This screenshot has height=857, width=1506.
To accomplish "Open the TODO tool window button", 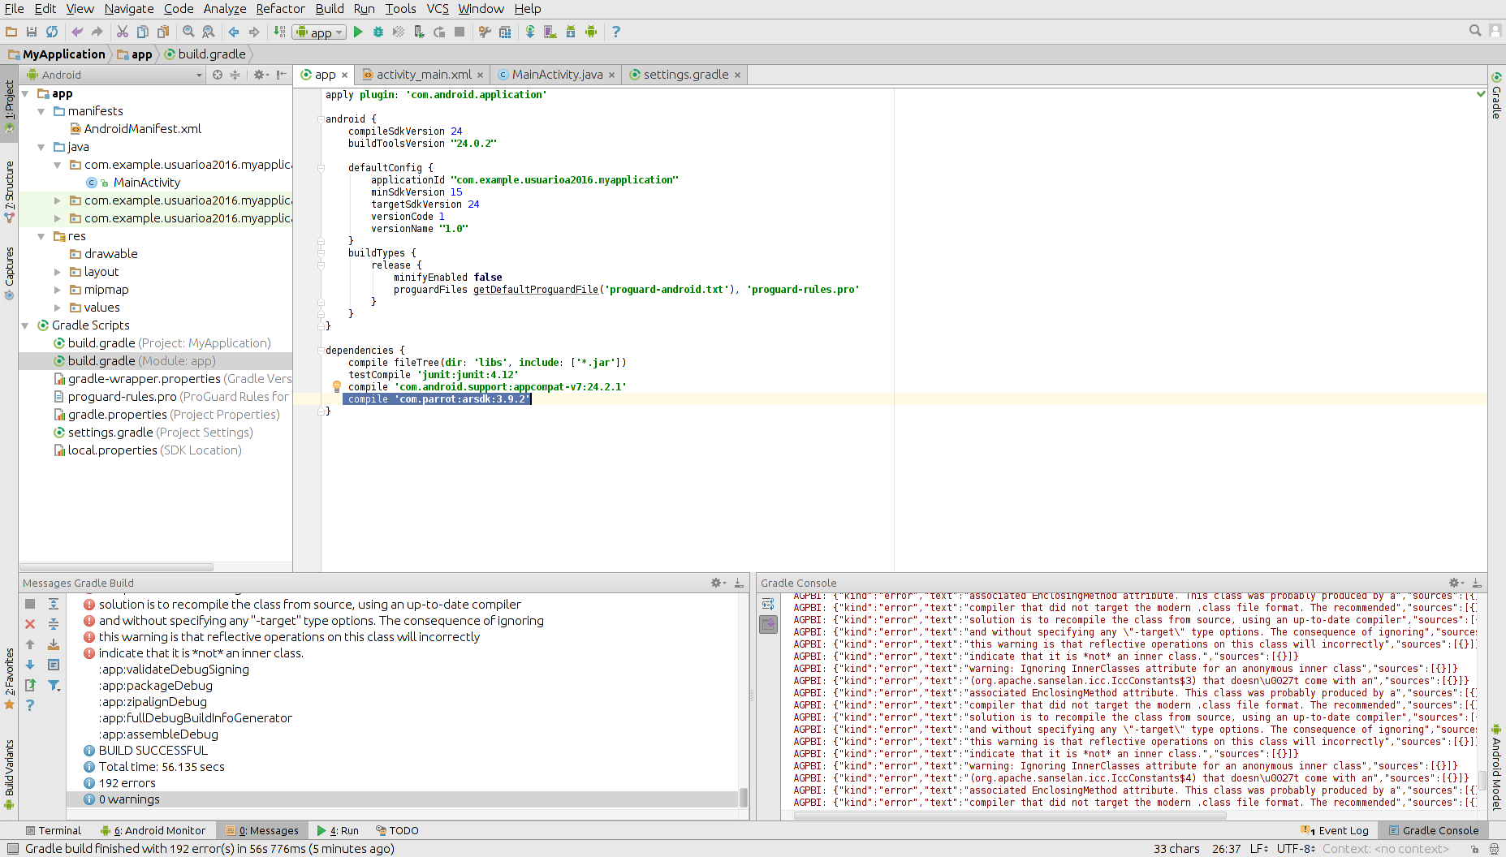I will (398, 830).
